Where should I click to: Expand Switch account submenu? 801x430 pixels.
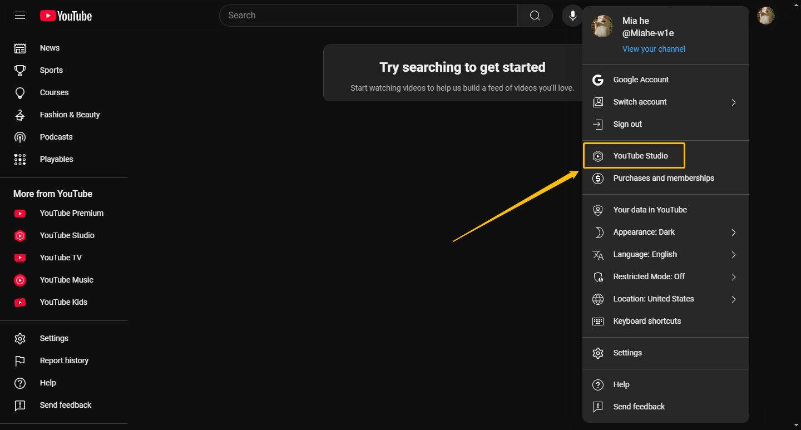tap(666, 102)
